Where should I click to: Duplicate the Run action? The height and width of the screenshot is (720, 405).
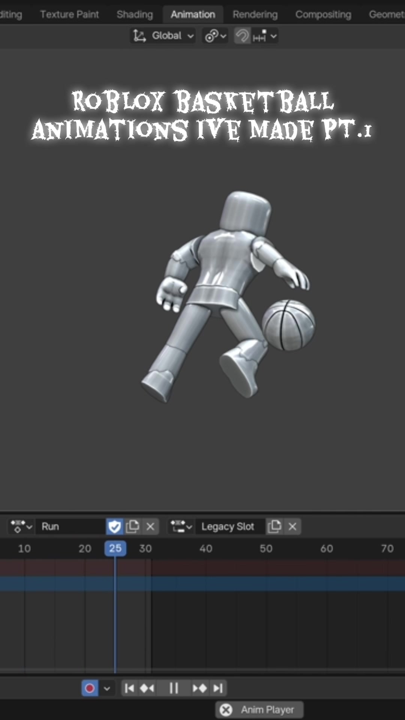(x=132, y=526)
